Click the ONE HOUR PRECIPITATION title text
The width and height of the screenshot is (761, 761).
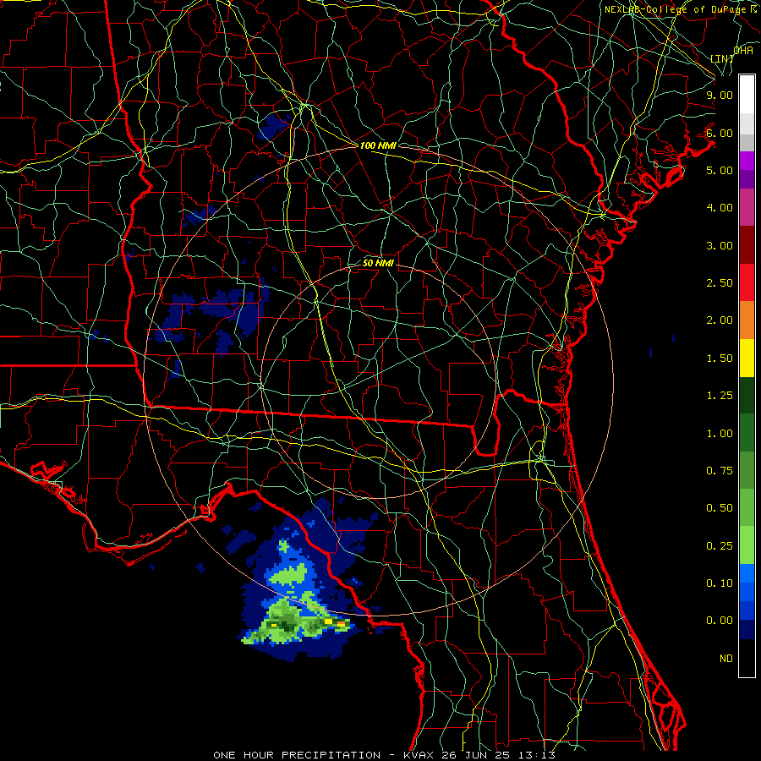coord(297,755)
